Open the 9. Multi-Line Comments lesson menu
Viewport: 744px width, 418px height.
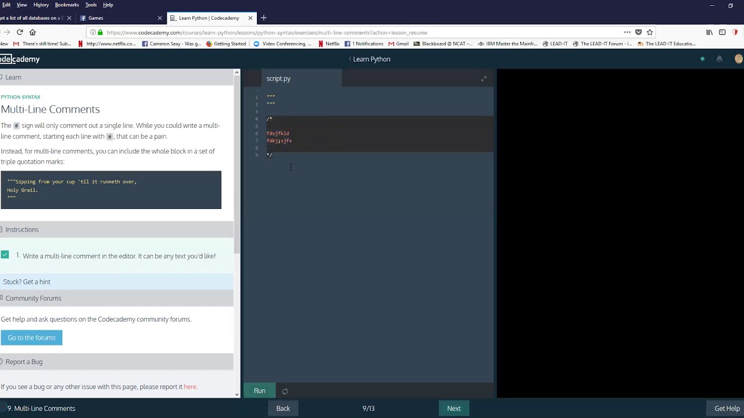coord(41,408)
